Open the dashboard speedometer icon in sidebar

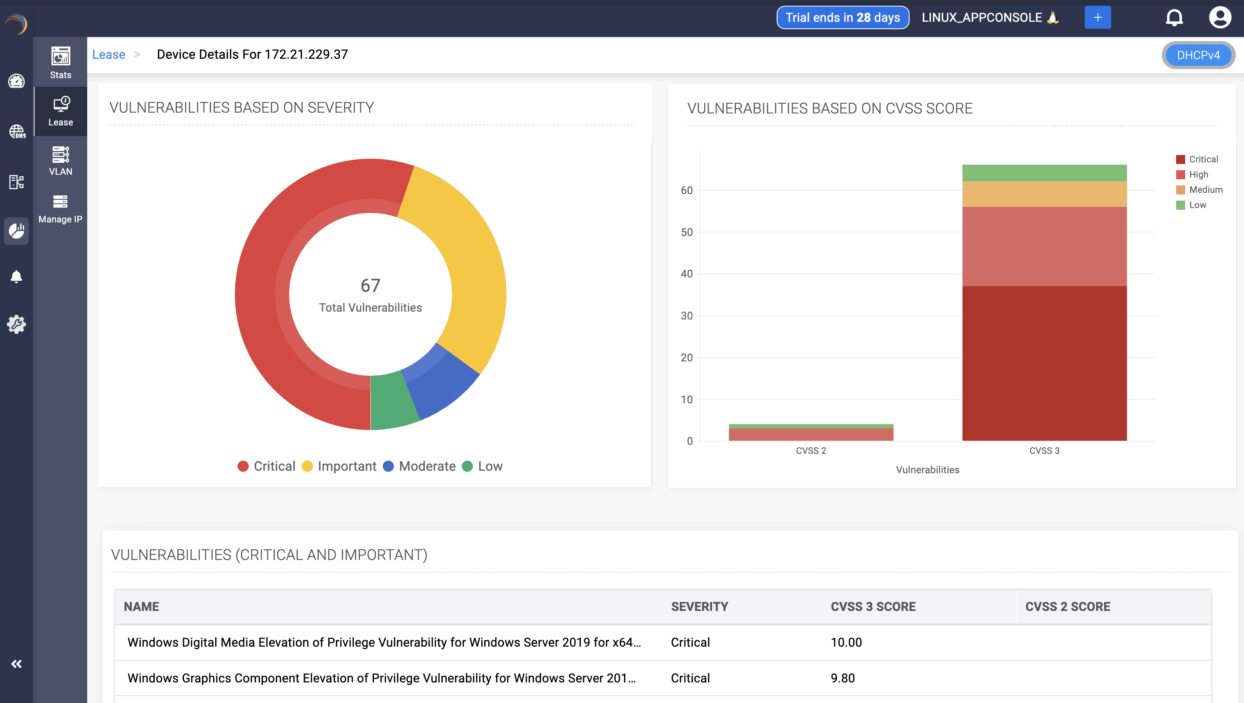click(16, 81)
